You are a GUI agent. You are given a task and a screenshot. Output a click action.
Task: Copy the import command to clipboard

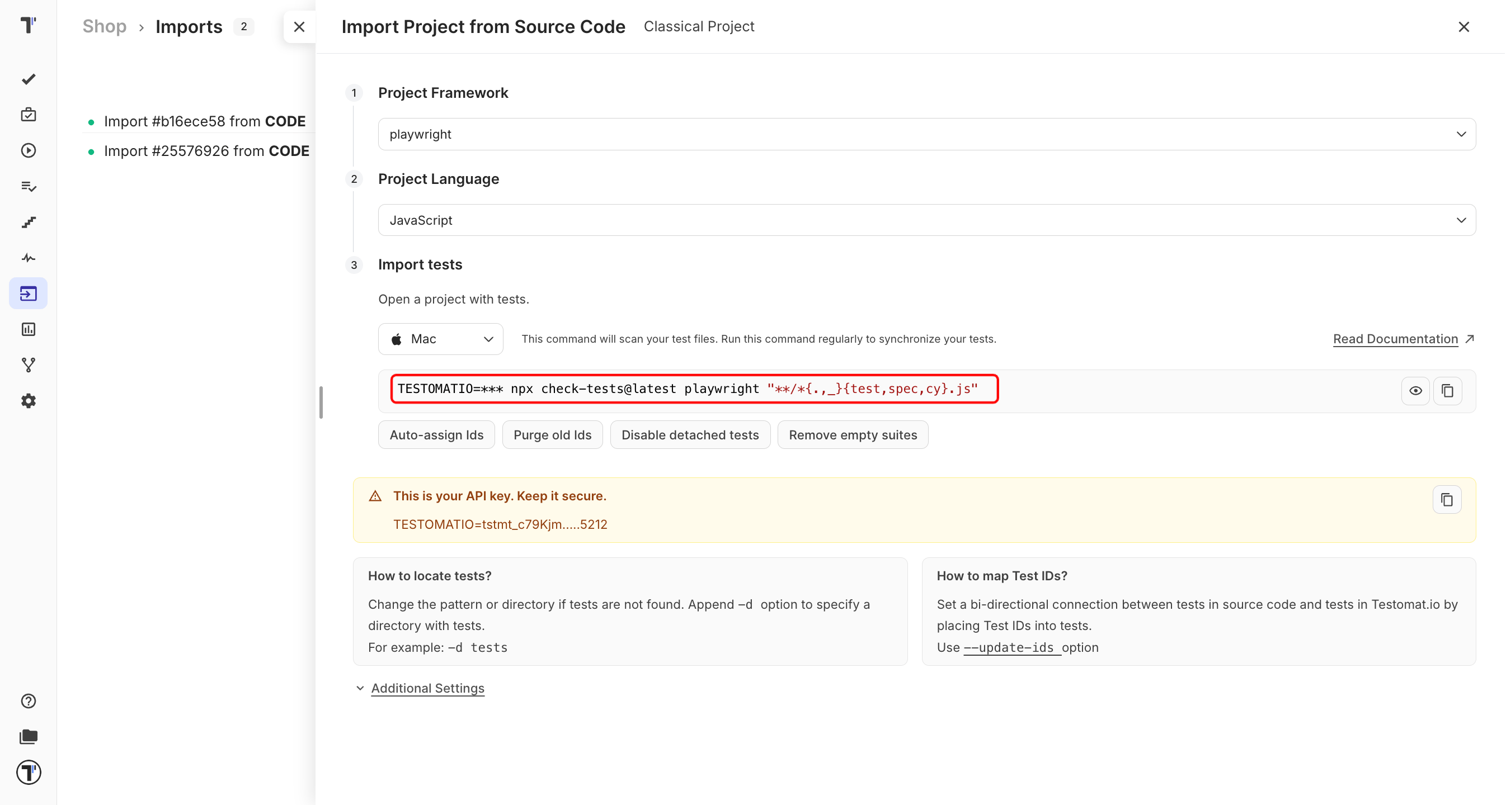(x=1447, y=390)
